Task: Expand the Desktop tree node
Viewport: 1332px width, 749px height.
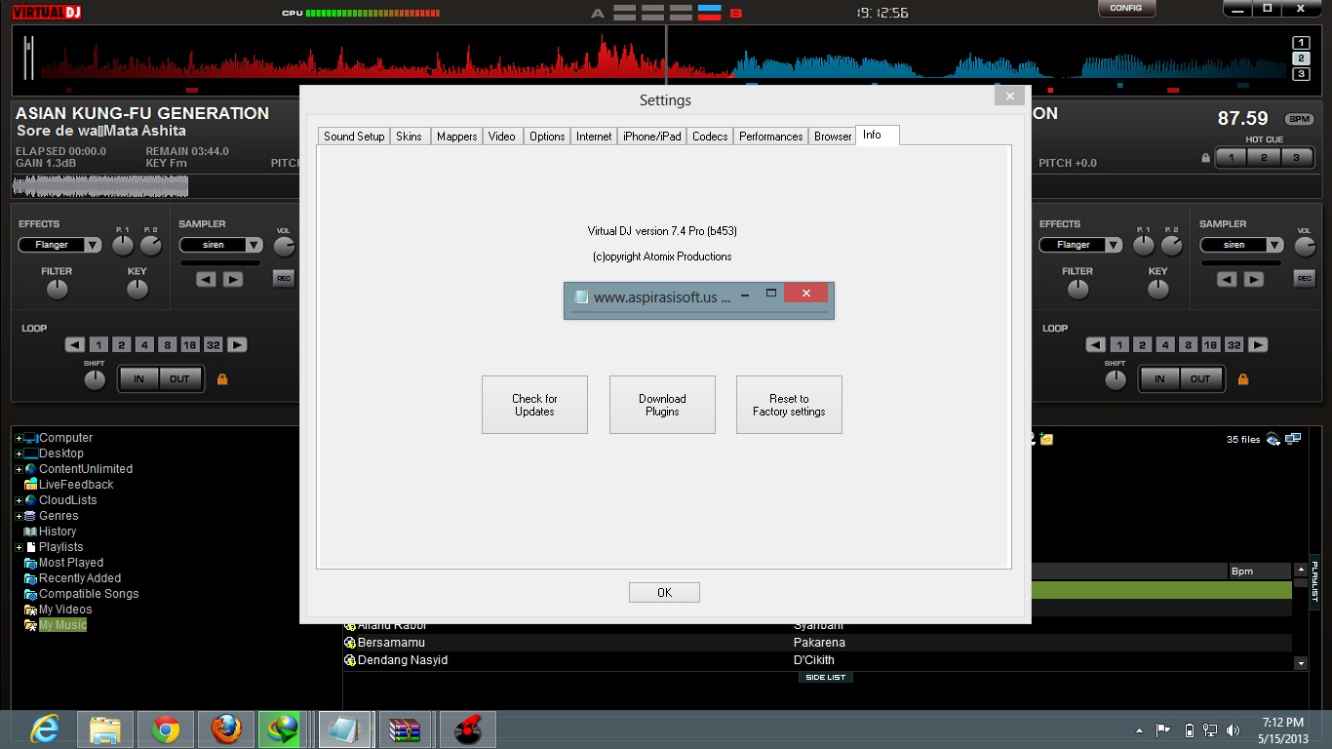Action: (19, 453)
